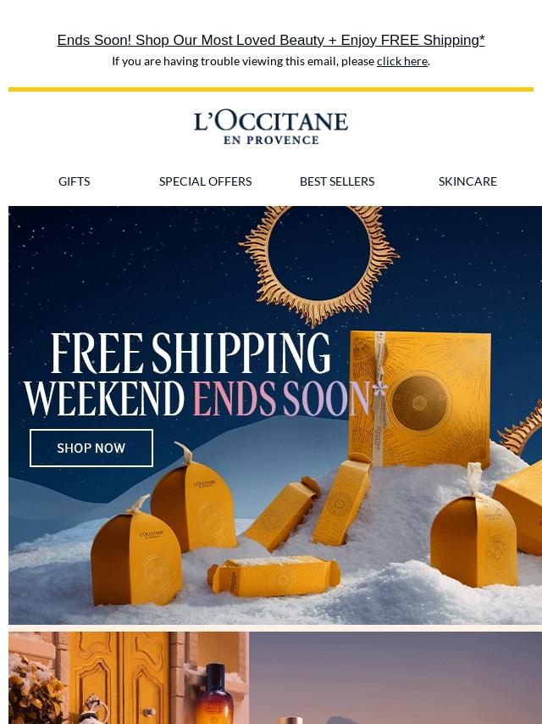Click the sunset sky product image
Image resolution: width=542 pixels, height=724 pixels.
coord(395,677)
